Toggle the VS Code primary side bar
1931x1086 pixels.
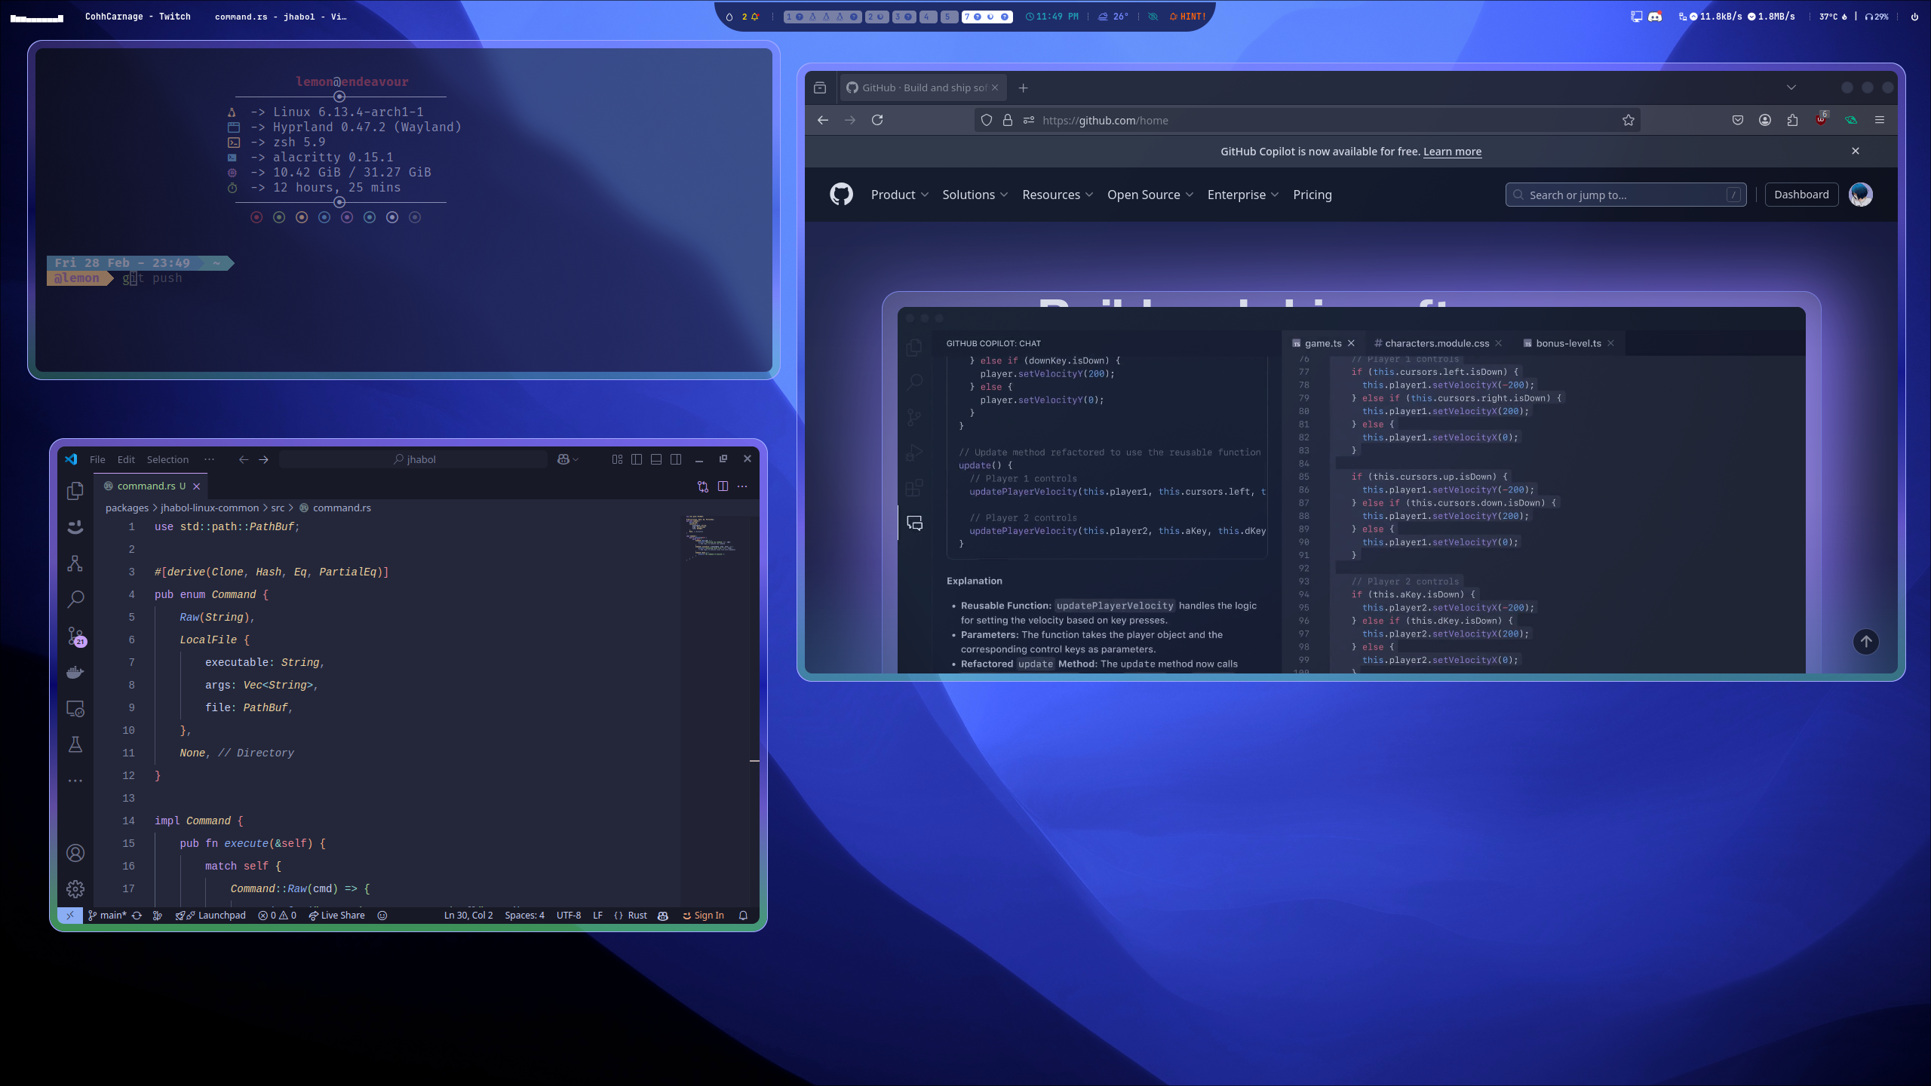(x=636, y=459)
